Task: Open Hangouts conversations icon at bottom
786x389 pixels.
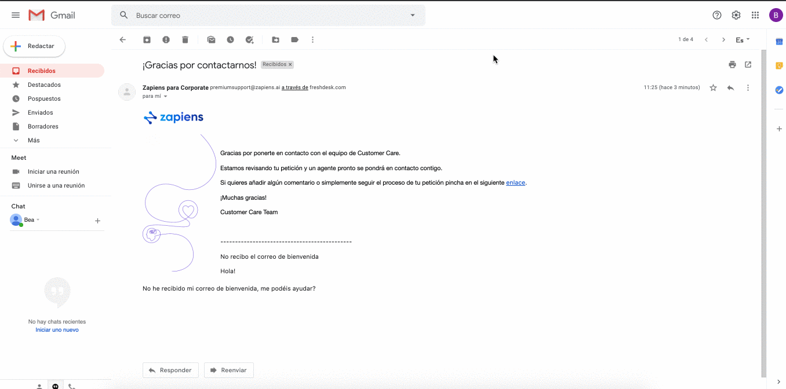Action: tap(56, 386)
